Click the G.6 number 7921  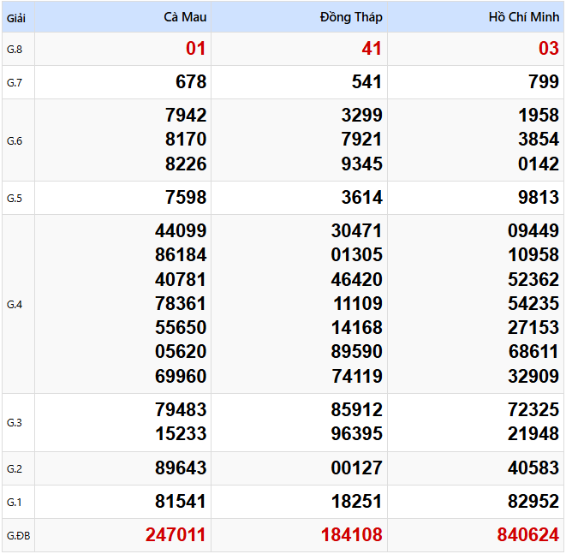point(361,140)
